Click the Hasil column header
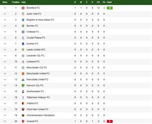Image resolution: width=152 pixels, height=124 pixels. 109,2
